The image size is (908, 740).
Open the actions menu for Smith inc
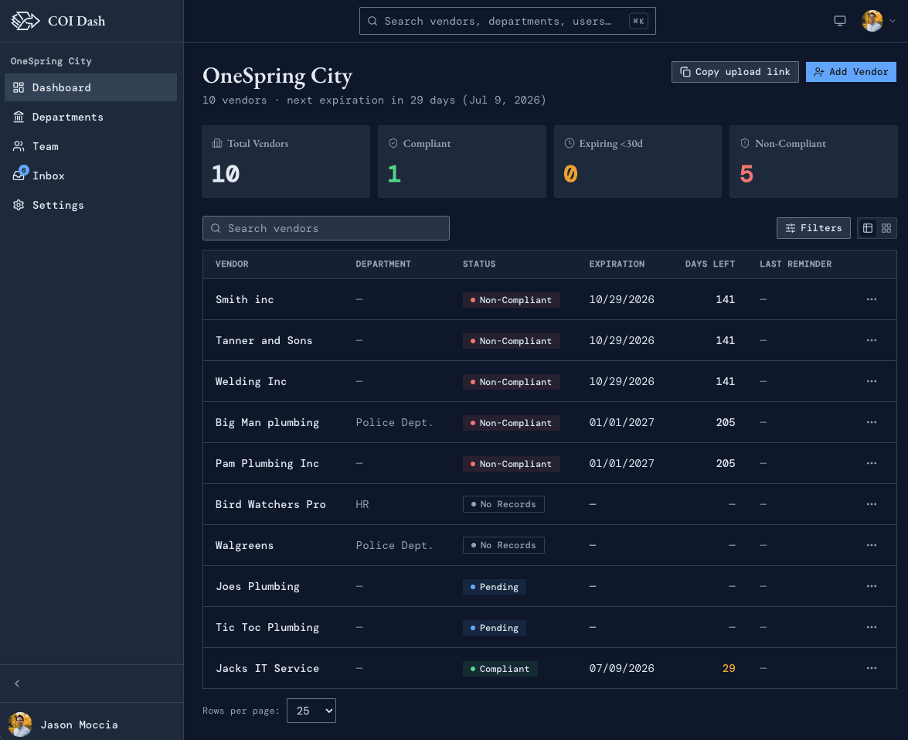872,299
